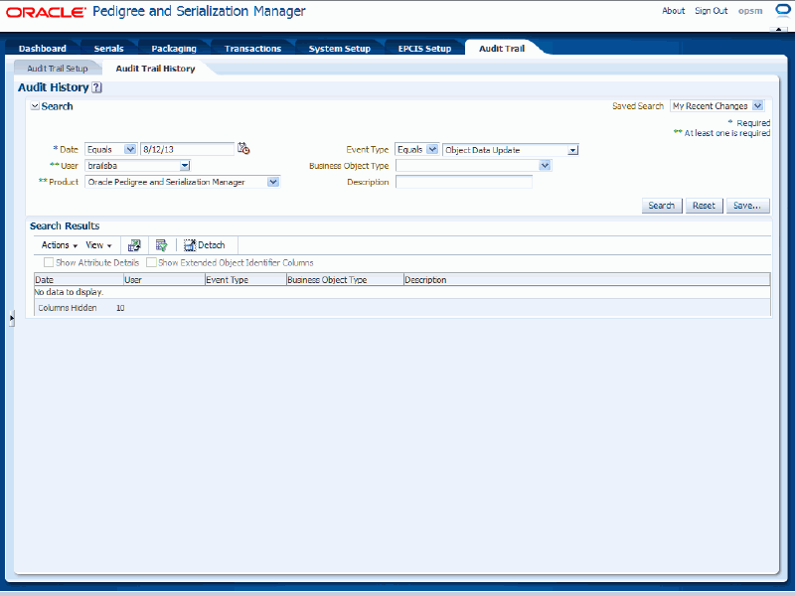The height and width of the screenshot is (596, 795).
Task: Open the date picker calendar icon
Action: 243,148
